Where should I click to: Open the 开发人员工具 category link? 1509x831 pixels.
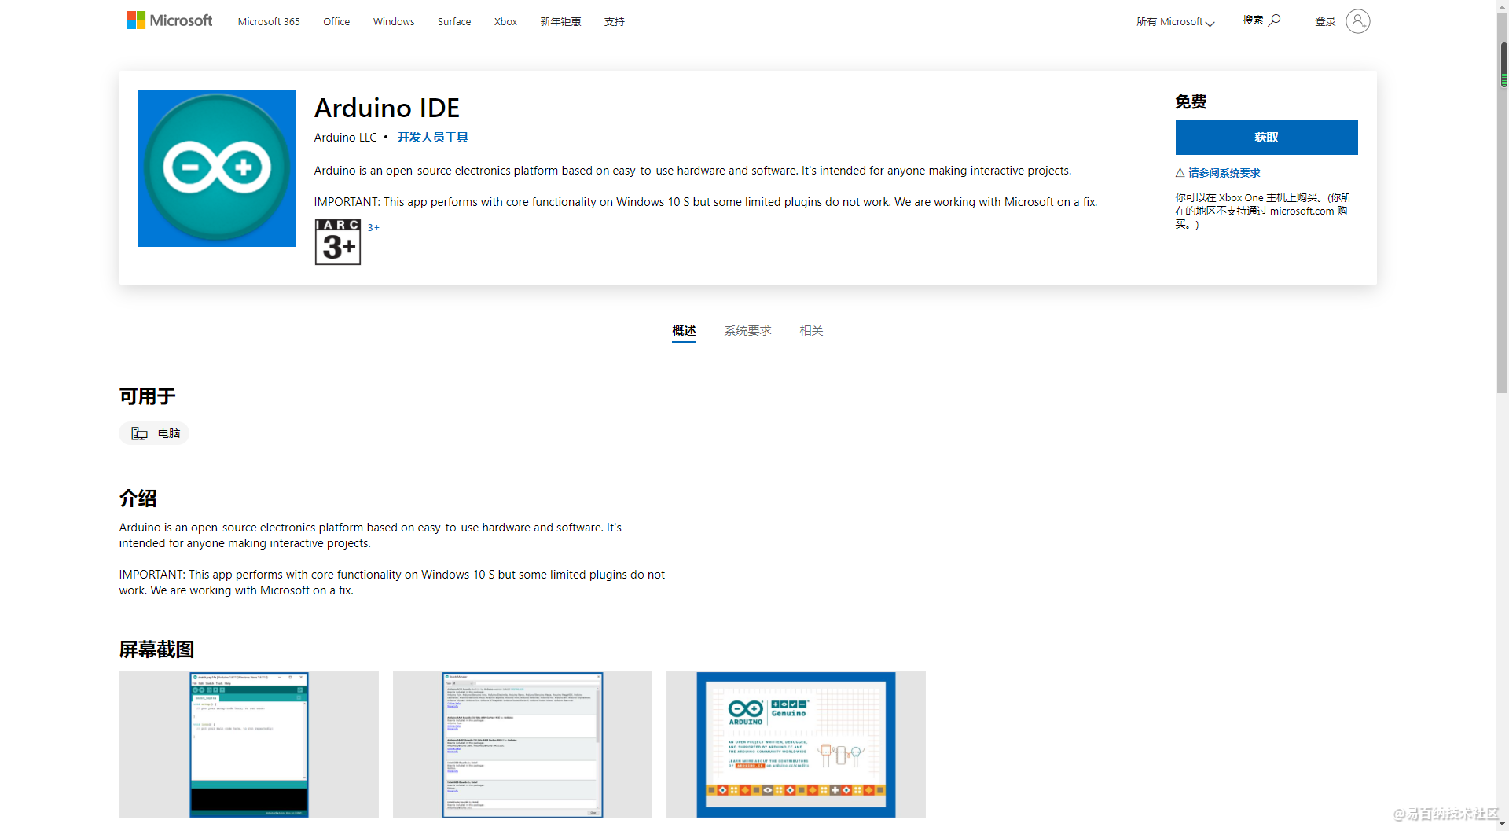pyautogui.click(x=433, y=138)
